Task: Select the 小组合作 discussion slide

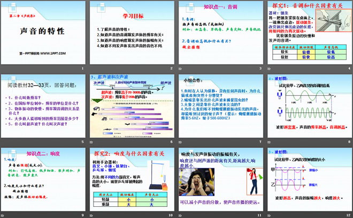Action: (x=219, y=107)
